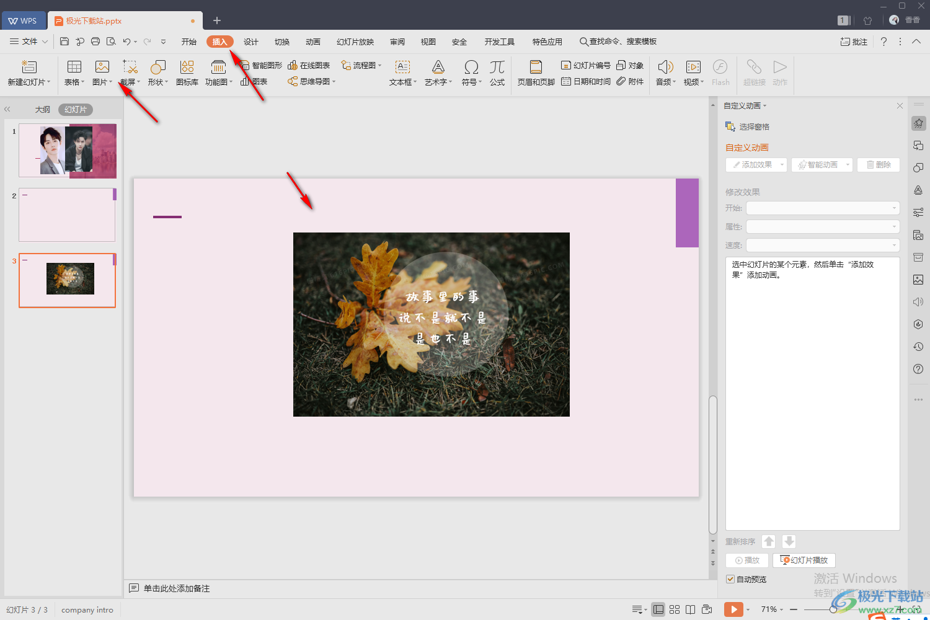Screen dimensions: 930x620
Task: Click the Function Diagram (功能图) icon
Action: pos(218,67)
